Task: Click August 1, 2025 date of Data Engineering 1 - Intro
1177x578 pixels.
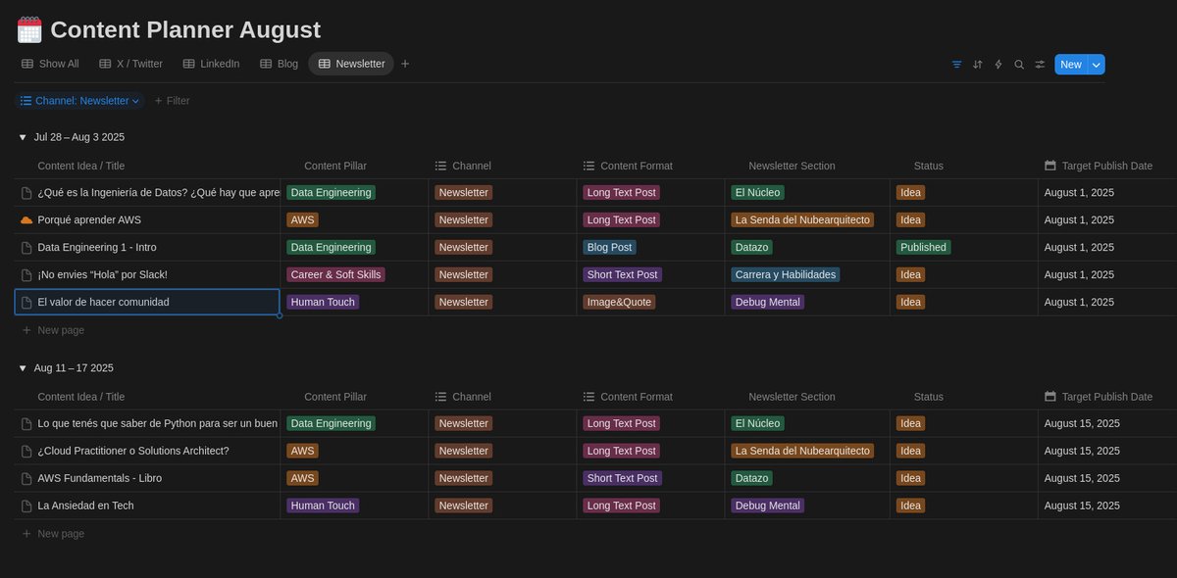Action: (1079, 248)
